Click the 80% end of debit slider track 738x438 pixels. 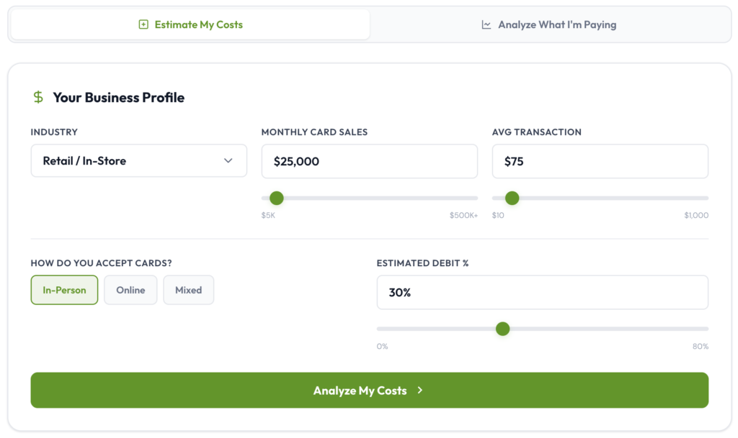(x=705, y=329)
